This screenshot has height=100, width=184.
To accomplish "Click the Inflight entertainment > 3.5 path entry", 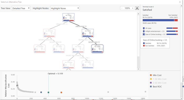I will click(155, 31).
